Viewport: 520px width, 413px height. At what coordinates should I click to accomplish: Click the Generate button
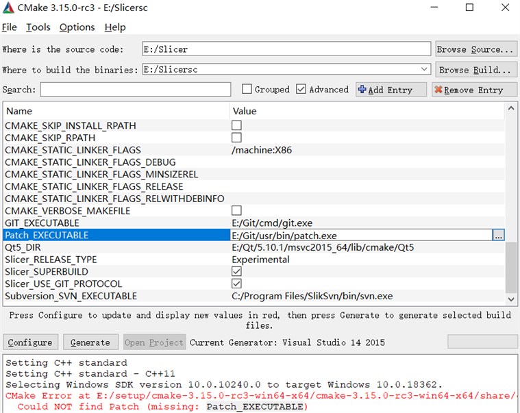[x=90, y=342]
